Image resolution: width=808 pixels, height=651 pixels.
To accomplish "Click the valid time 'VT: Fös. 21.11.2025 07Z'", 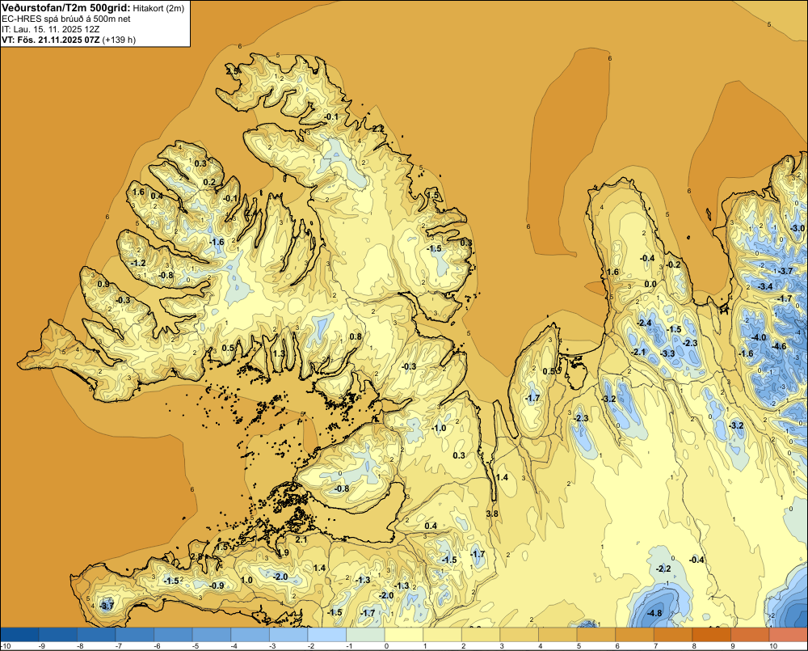I will [x=50, y=40].
